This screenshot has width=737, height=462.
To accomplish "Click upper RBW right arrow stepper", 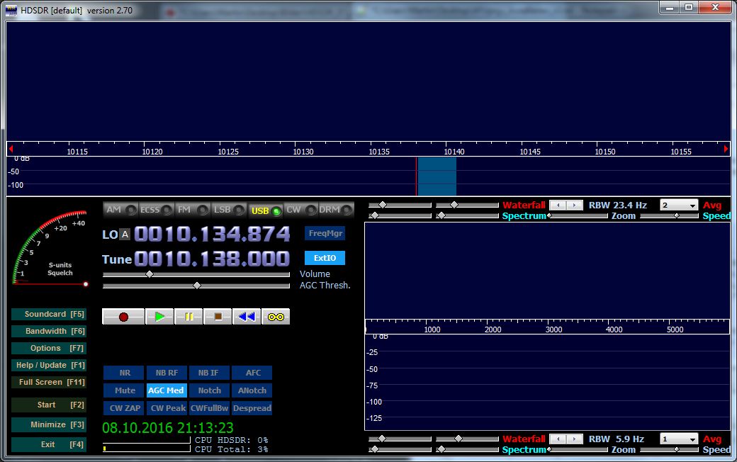I will pyautogui.click(x=575, y=205).
